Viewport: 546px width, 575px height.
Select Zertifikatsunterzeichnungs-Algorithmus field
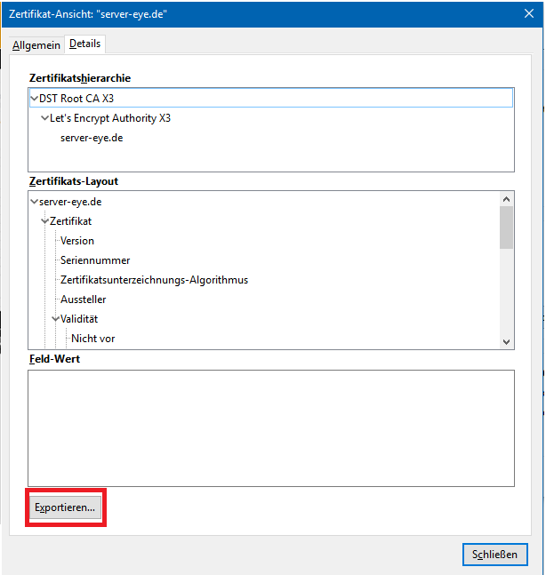(x=154, y=280)
